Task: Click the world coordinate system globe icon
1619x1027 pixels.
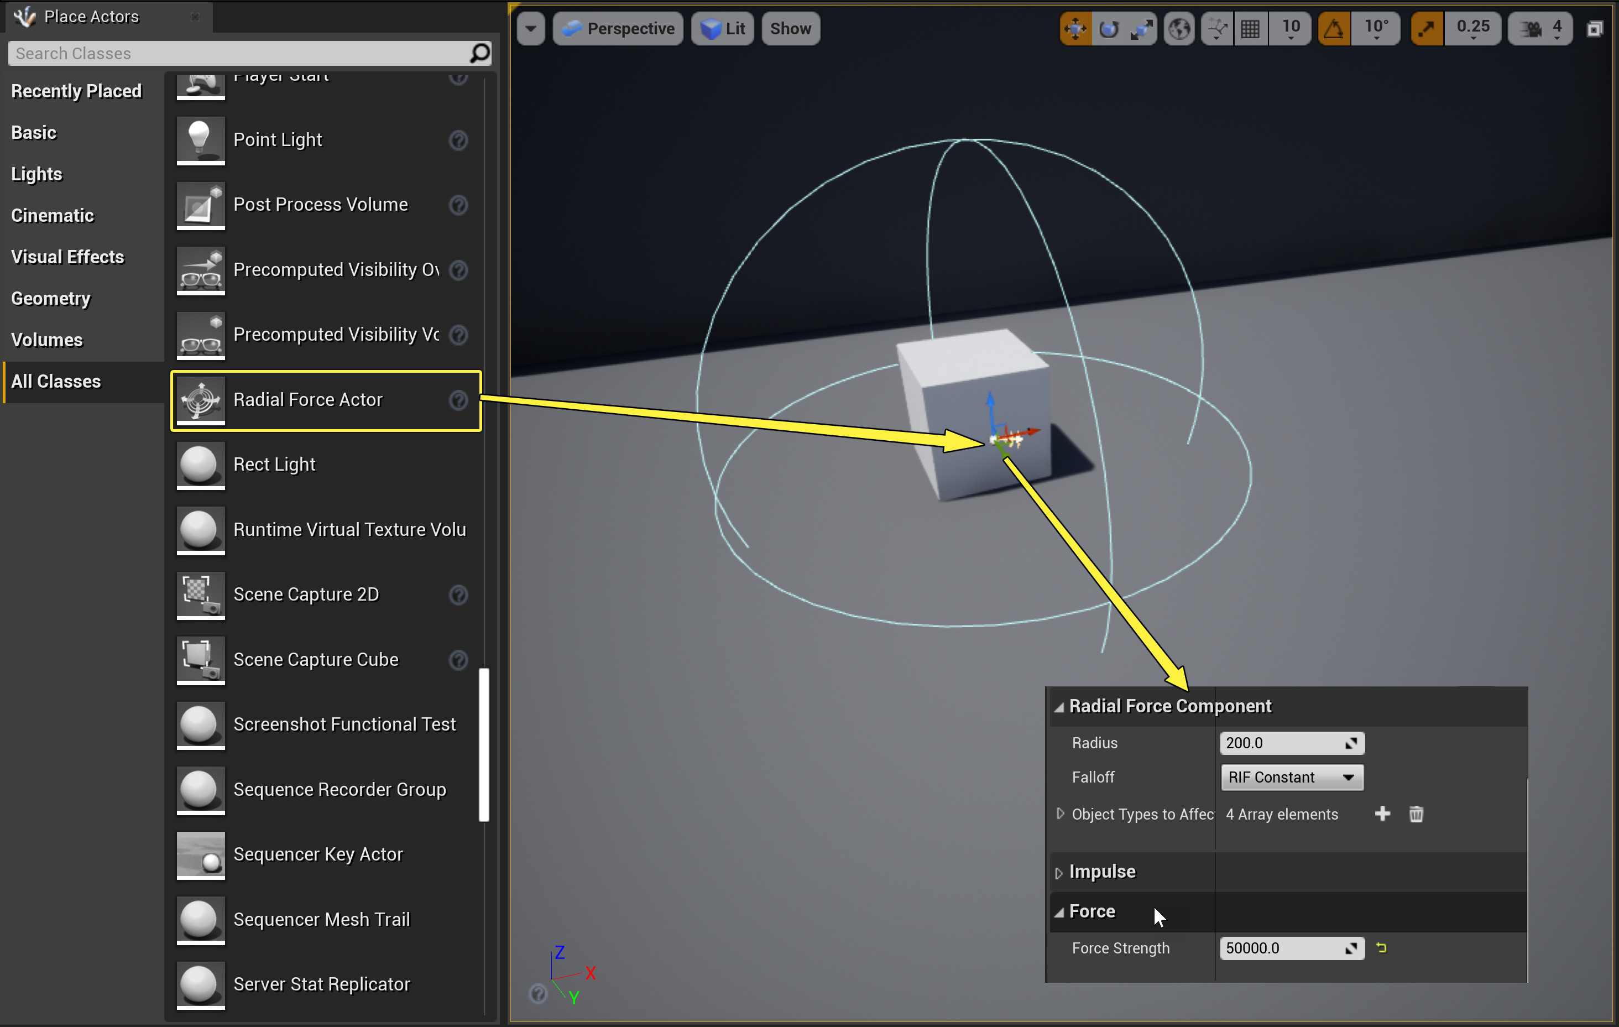Action: pos(1179,29)
